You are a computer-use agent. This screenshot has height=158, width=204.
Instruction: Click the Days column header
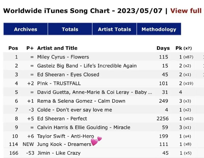tap(163, 48)
